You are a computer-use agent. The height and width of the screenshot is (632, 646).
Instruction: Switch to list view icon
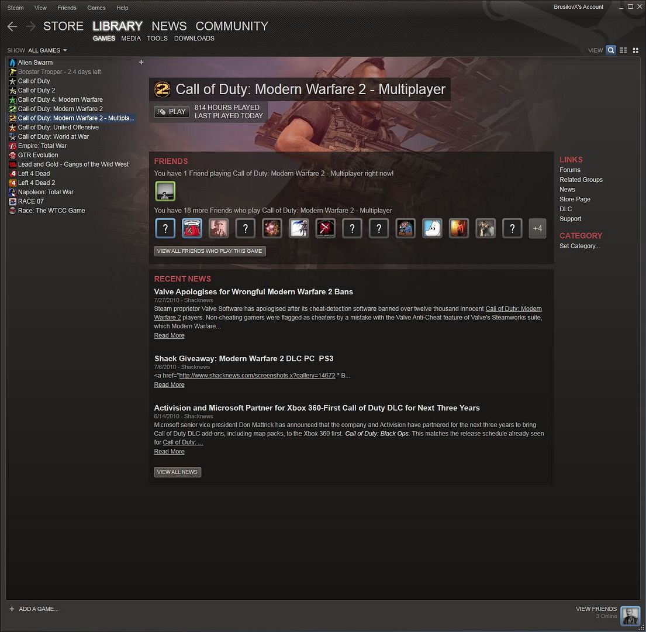[x=623, y=50]
